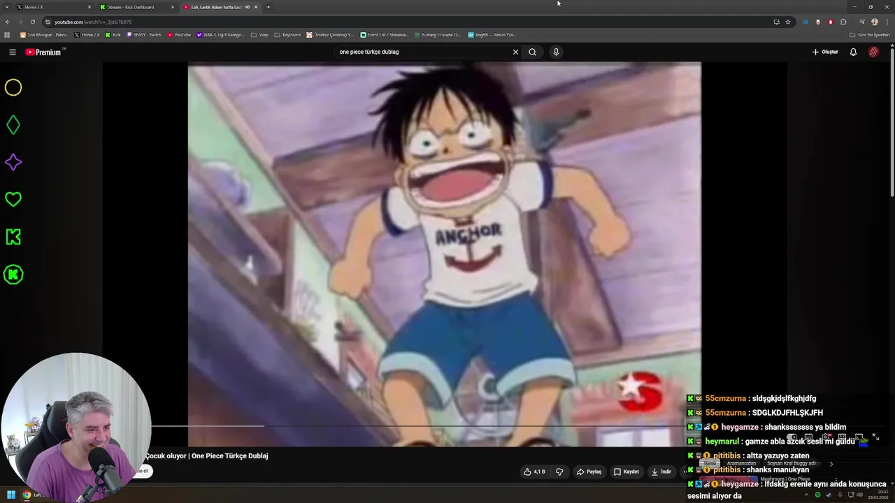895x503 pixels.
Task: Click the video player frame
Action: [444, 254]
